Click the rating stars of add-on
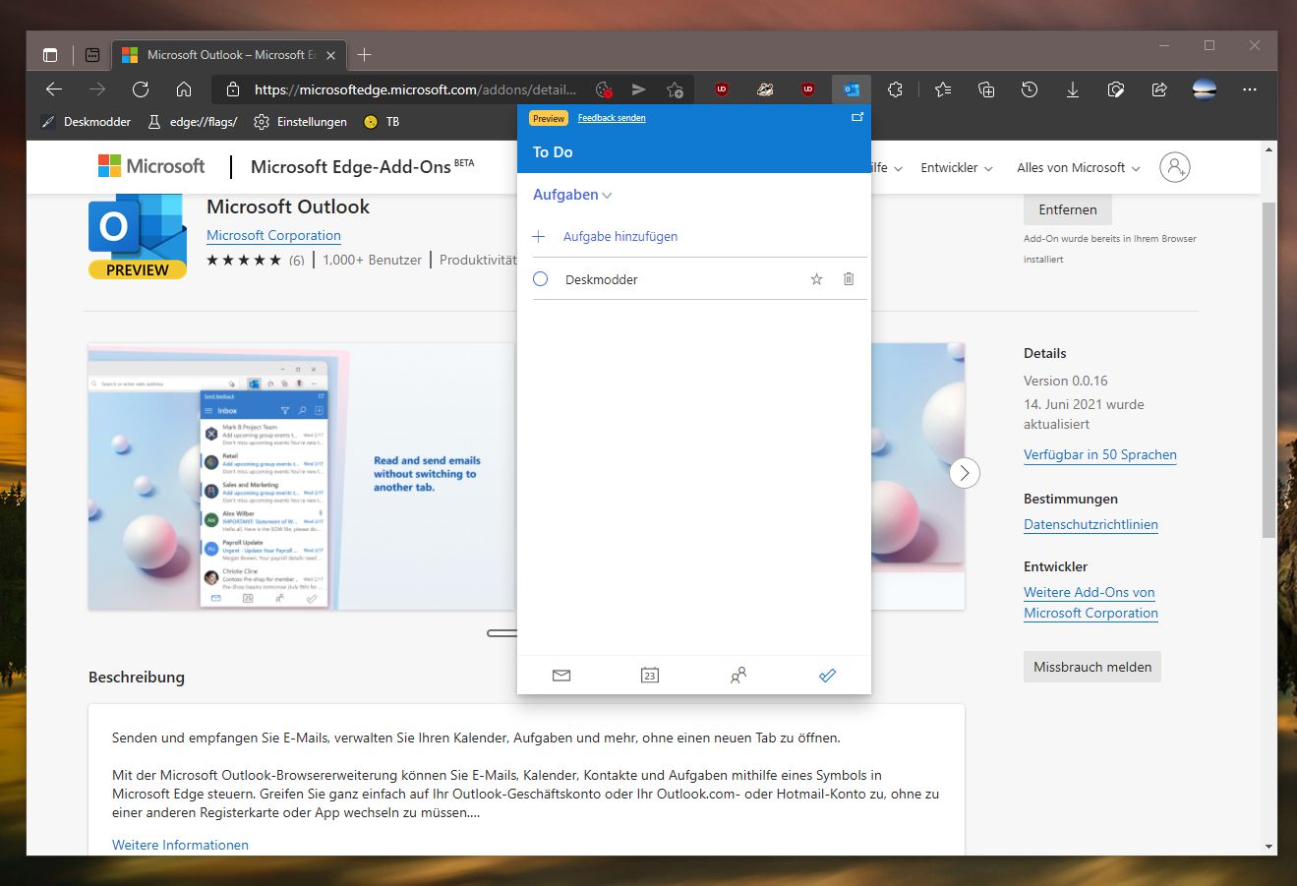Image resolution: width=1297 pixels, height=886 pixels. click(244, 261)
